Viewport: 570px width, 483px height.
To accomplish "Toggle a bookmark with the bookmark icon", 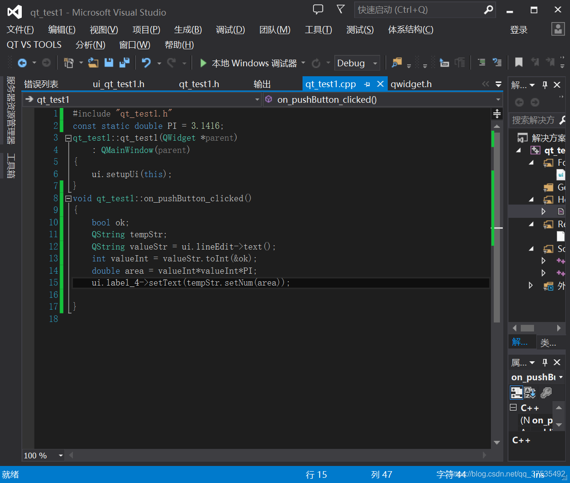I will coord(519,63).
